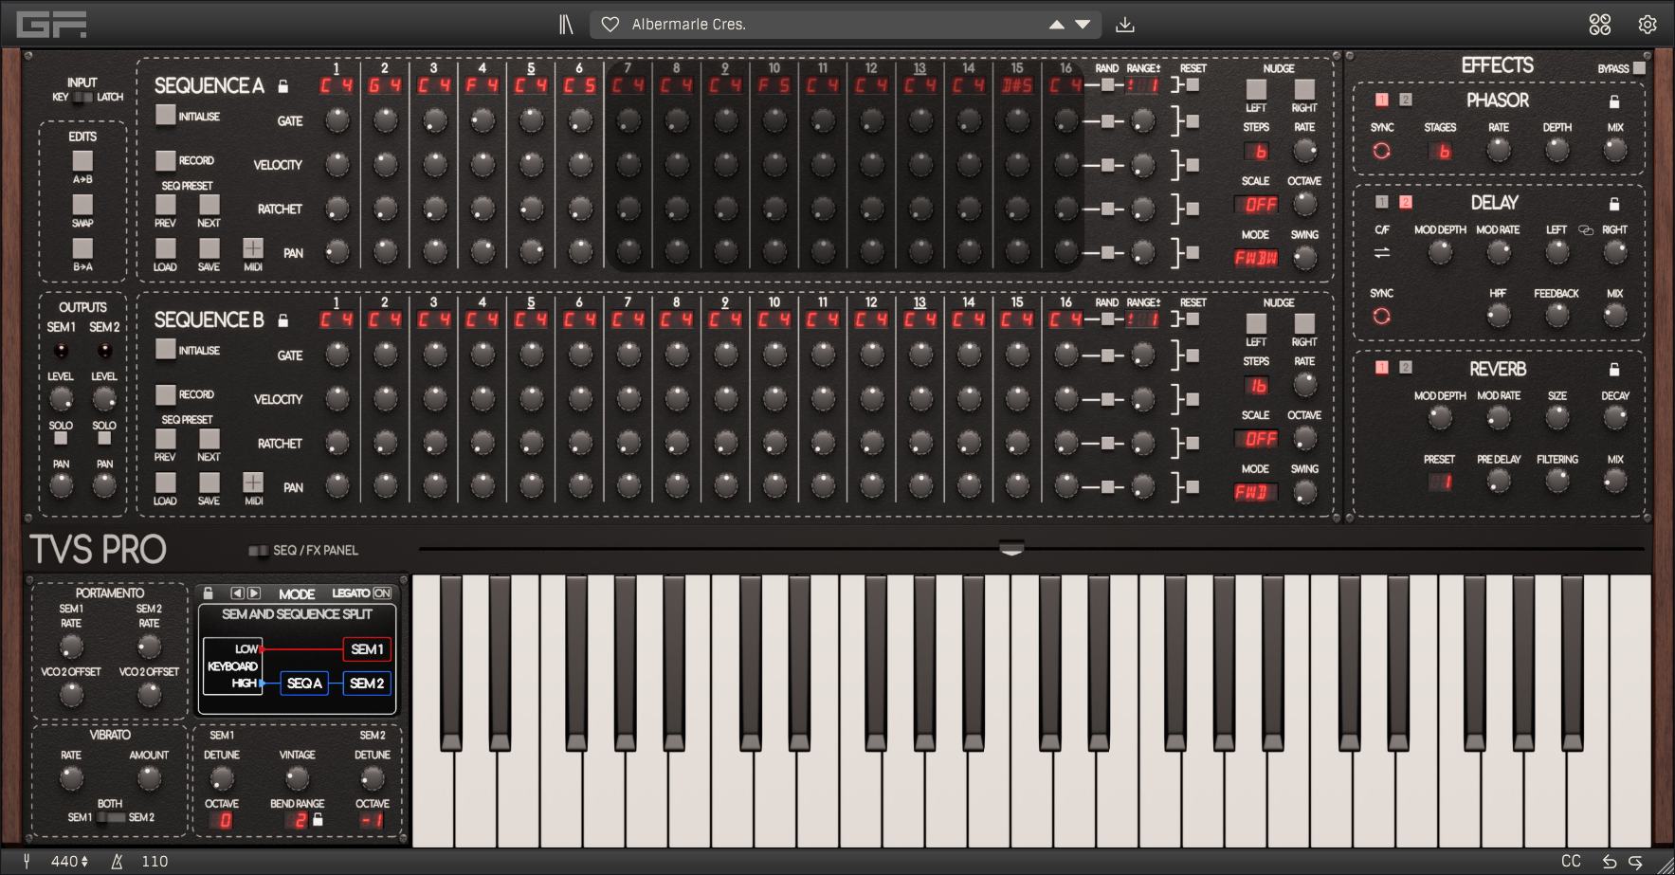Flip the SEQ / FX PANEL switch
The height and width of the screenshot is (875, 1675).
(257, 551)
